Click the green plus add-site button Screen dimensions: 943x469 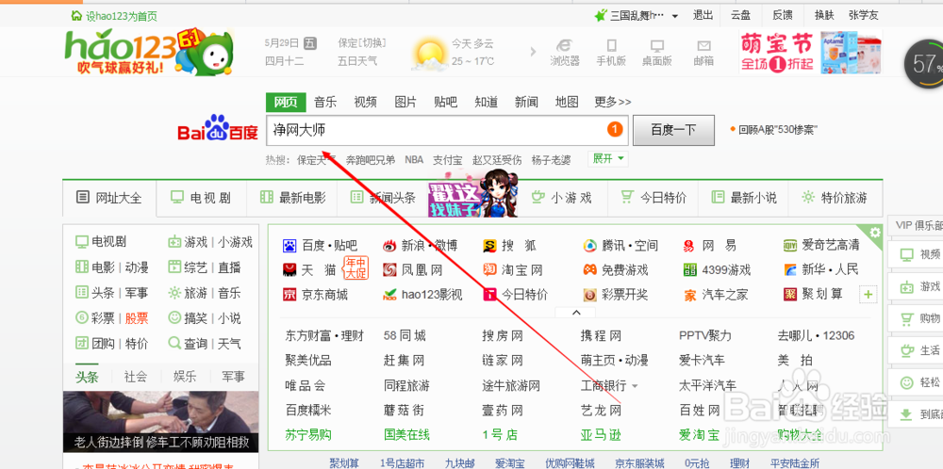pos(869,295)
